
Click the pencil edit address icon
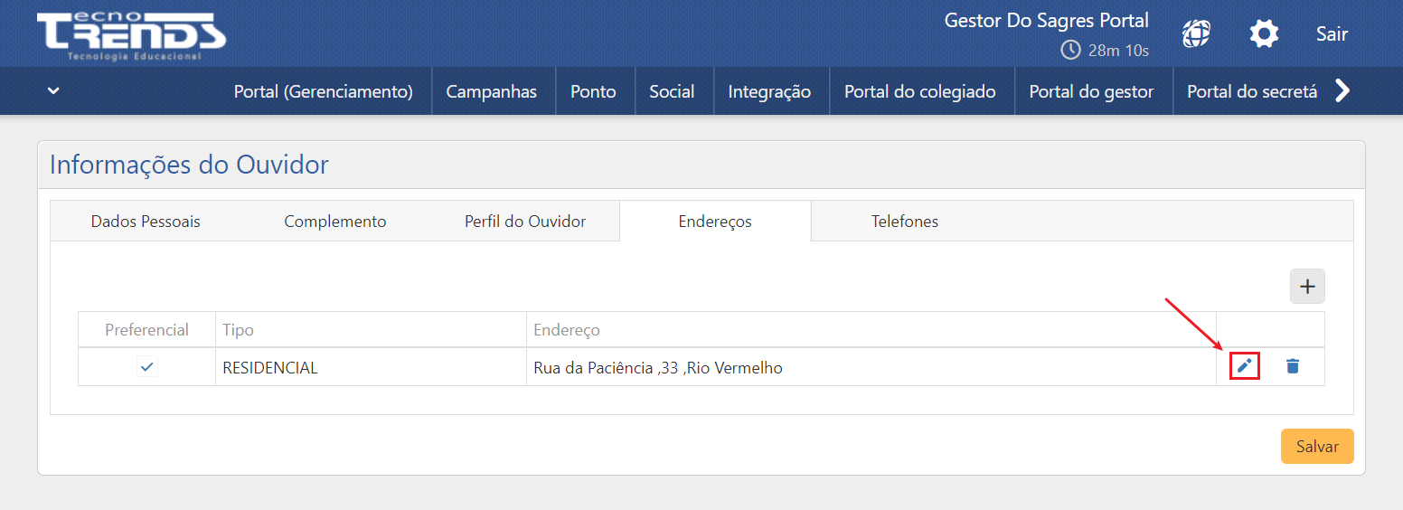point(1245,366)
